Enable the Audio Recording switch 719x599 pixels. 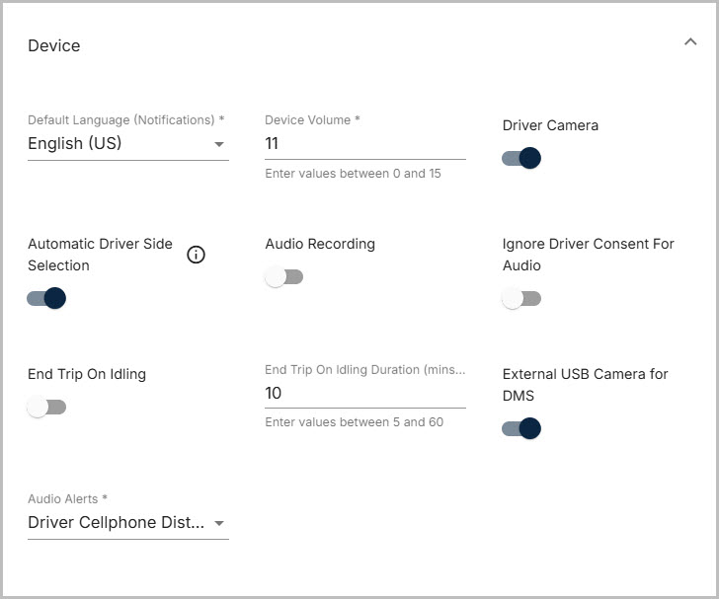pyautogui.click(x=284, y=277)
